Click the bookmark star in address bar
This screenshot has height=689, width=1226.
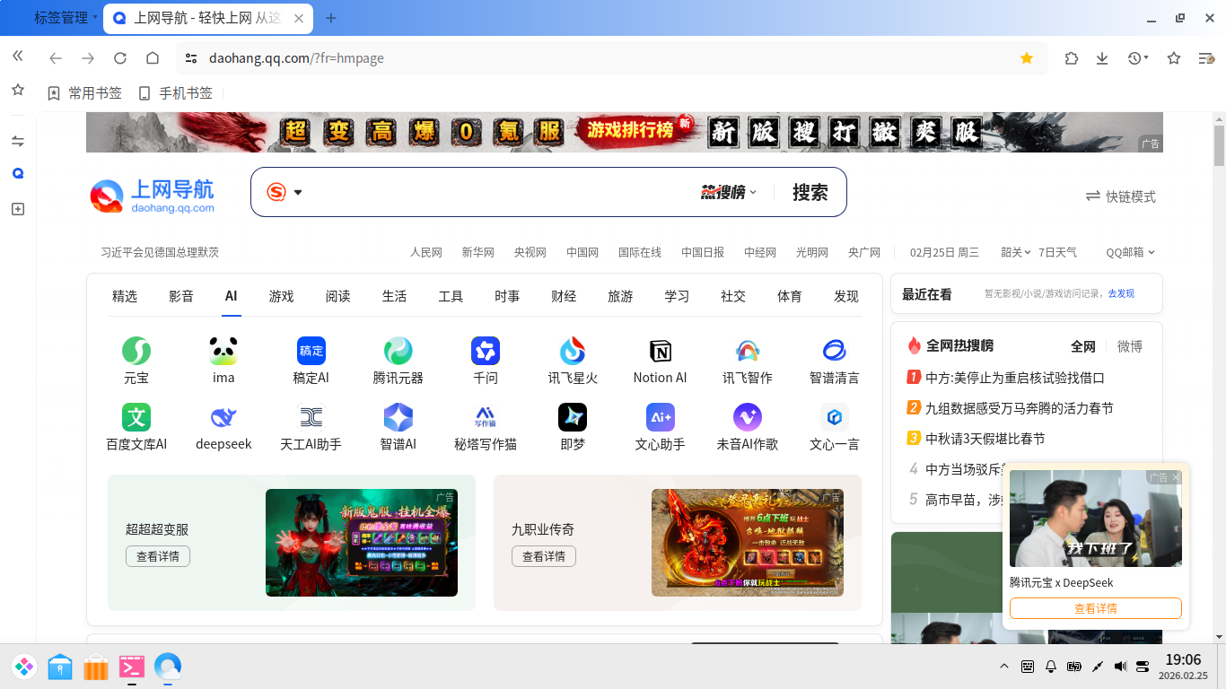1027,58
